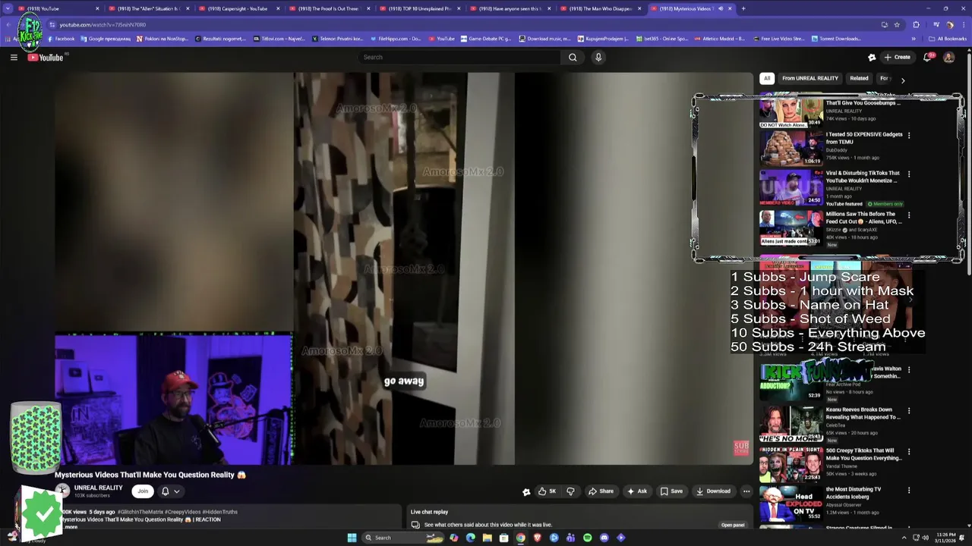Open the Viral & Disturbing TikToks thumbnail

(x=791, y=187)
